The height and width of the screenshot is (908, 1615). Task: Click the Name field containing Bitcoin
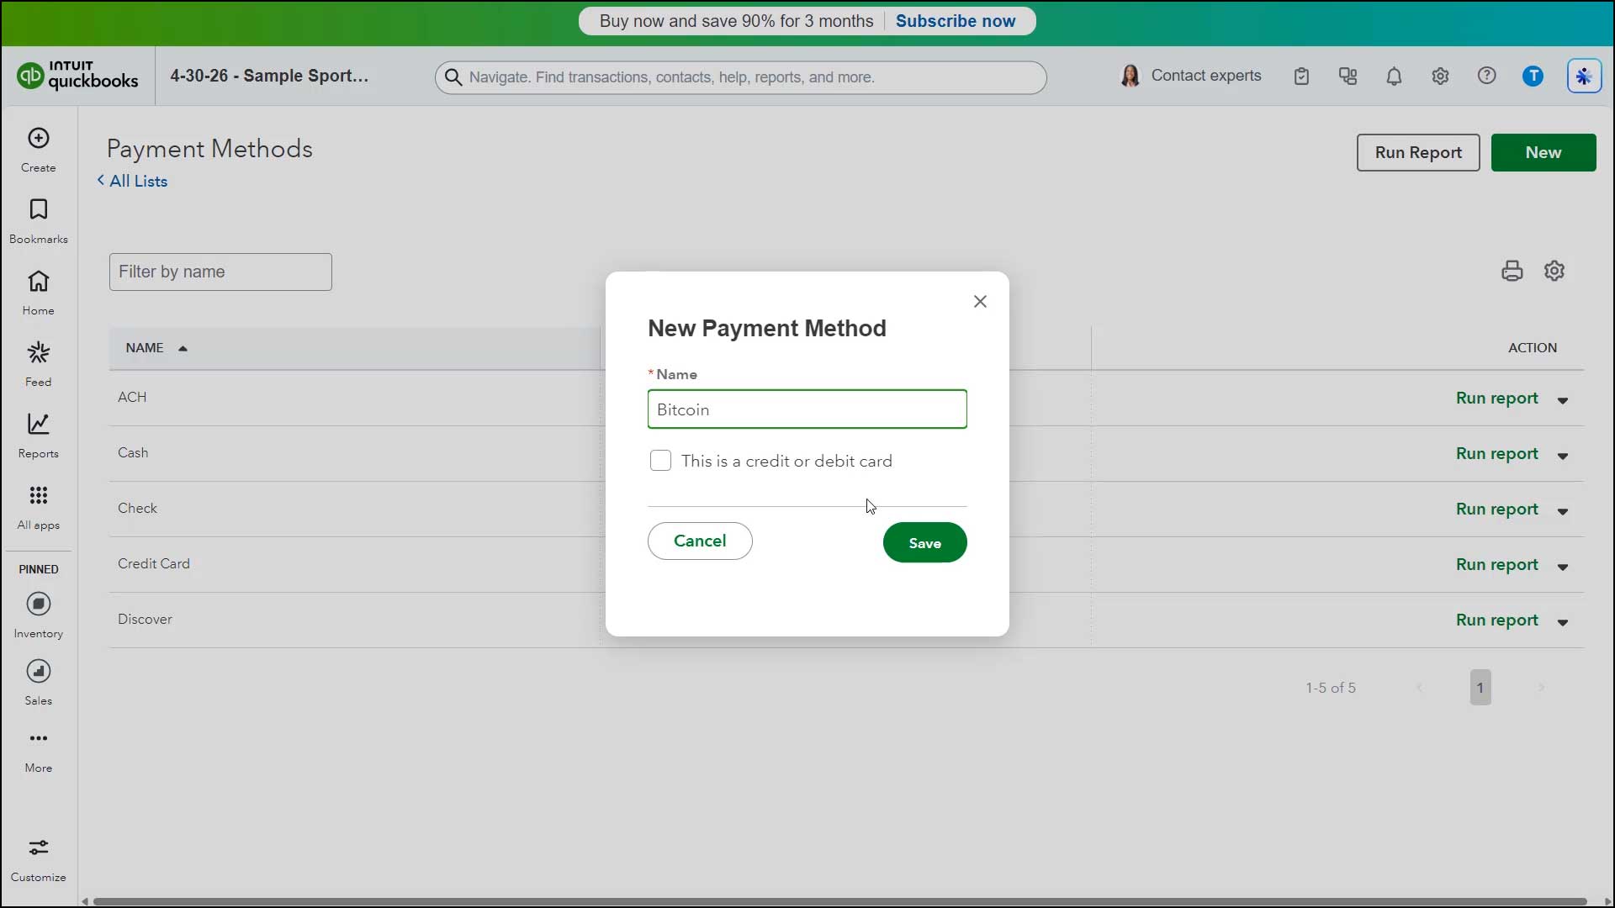[x=807, y=409]
